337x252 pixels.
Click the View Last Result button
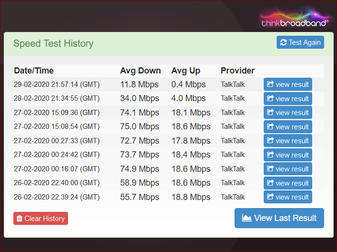click(x=279, y=218)
